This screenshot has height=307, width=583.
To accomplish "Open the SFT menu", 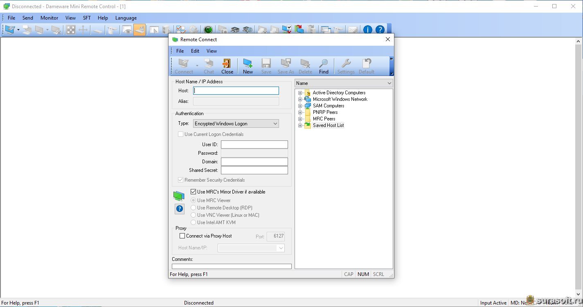I will click(87, 18).
